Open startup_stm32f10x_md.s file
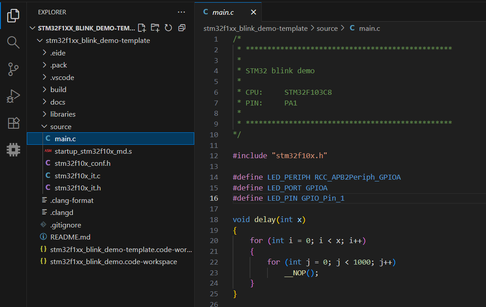 (111, 151)
